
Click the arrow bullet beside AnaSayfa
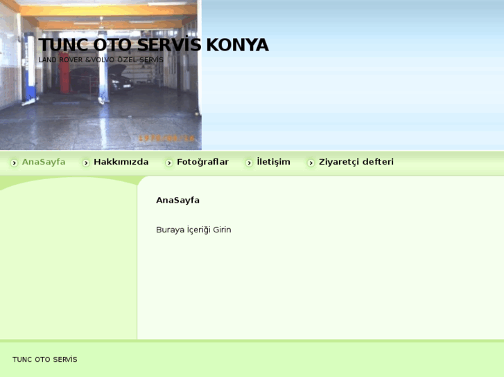click(14, 163)
